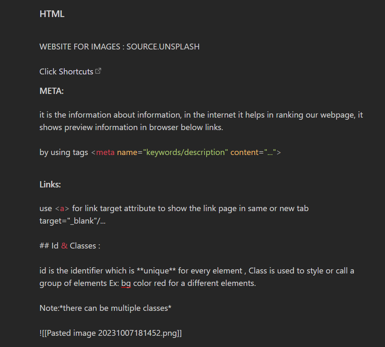385x347 pixels.
Task: Click the red meta tag name in code
Action: tap(105, 153)
